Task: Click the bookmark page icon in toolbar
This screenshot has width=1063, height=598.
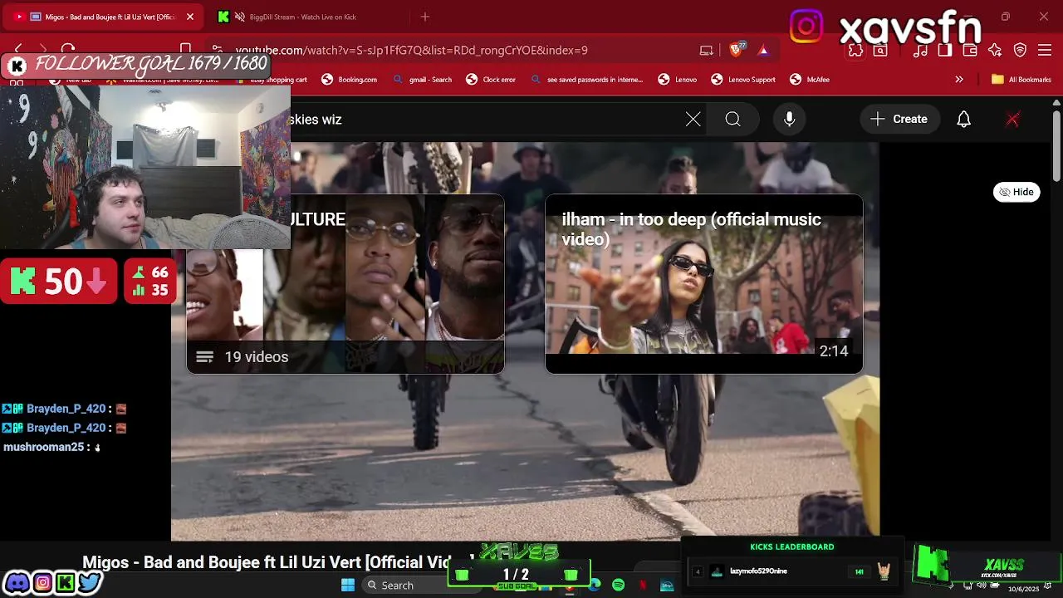Action: coord(186,50)
